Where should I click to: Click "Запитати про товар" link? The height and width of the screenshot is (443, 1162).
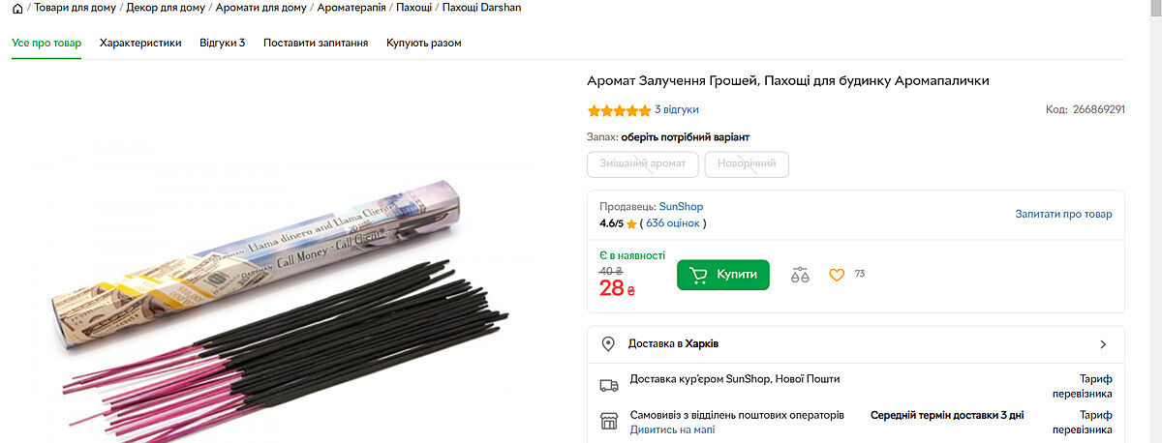pos(1063,214)
